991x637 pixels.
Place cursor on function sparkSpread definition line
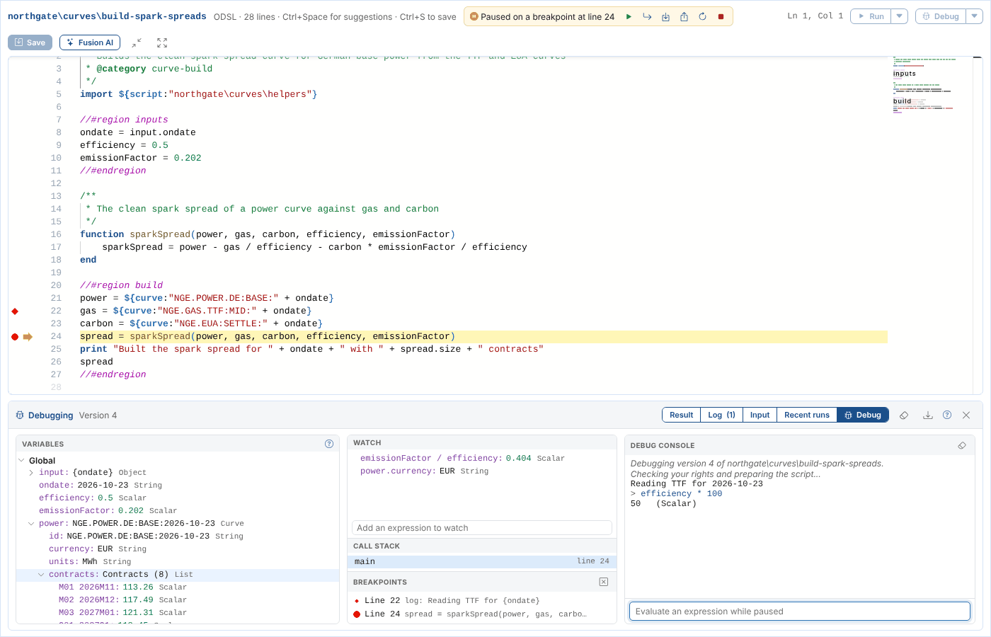pyautogui.click(x=268, y=234)
